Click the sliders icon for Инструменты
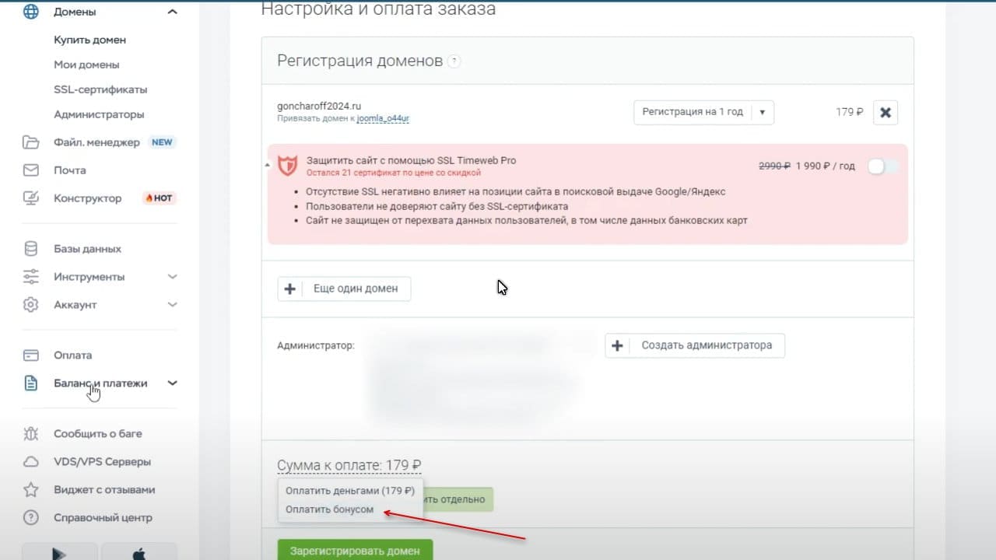 pos(31,277)
